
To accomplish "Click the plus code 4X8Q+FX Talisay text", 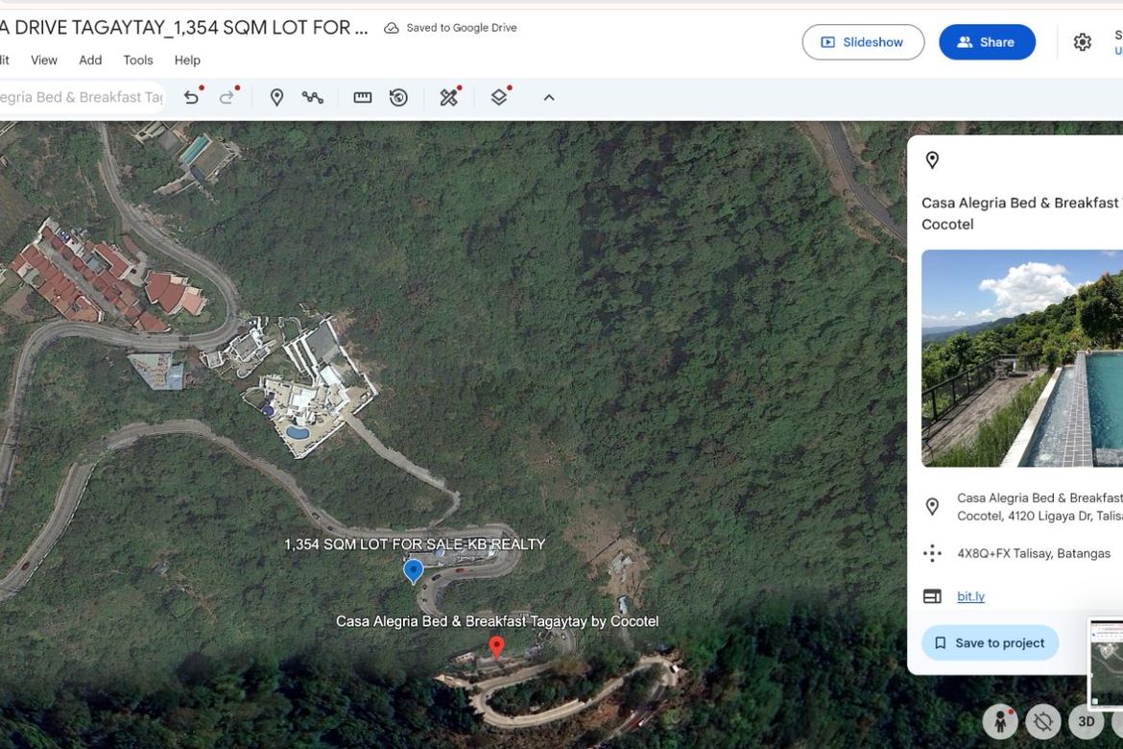I will 1034,553.
